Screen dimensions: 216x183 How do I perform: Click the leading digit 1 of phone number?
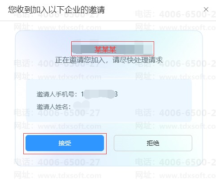point(82,94)
